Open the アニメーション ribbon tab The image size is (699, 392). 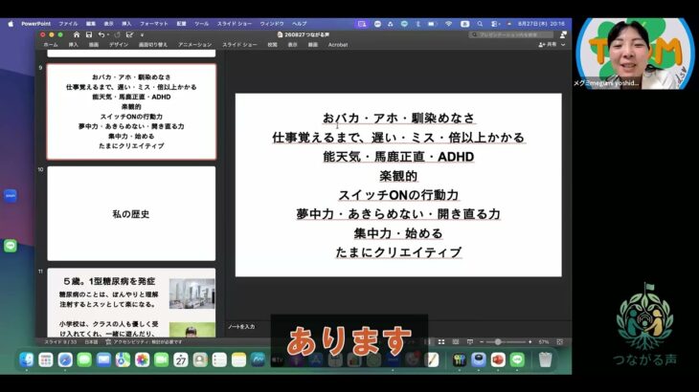tap(194, 45)
